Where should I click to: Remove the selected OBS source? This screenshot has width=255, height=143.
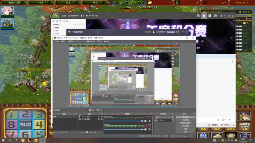(x=84, y=132)
